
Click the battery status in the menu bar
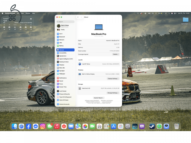161,13
